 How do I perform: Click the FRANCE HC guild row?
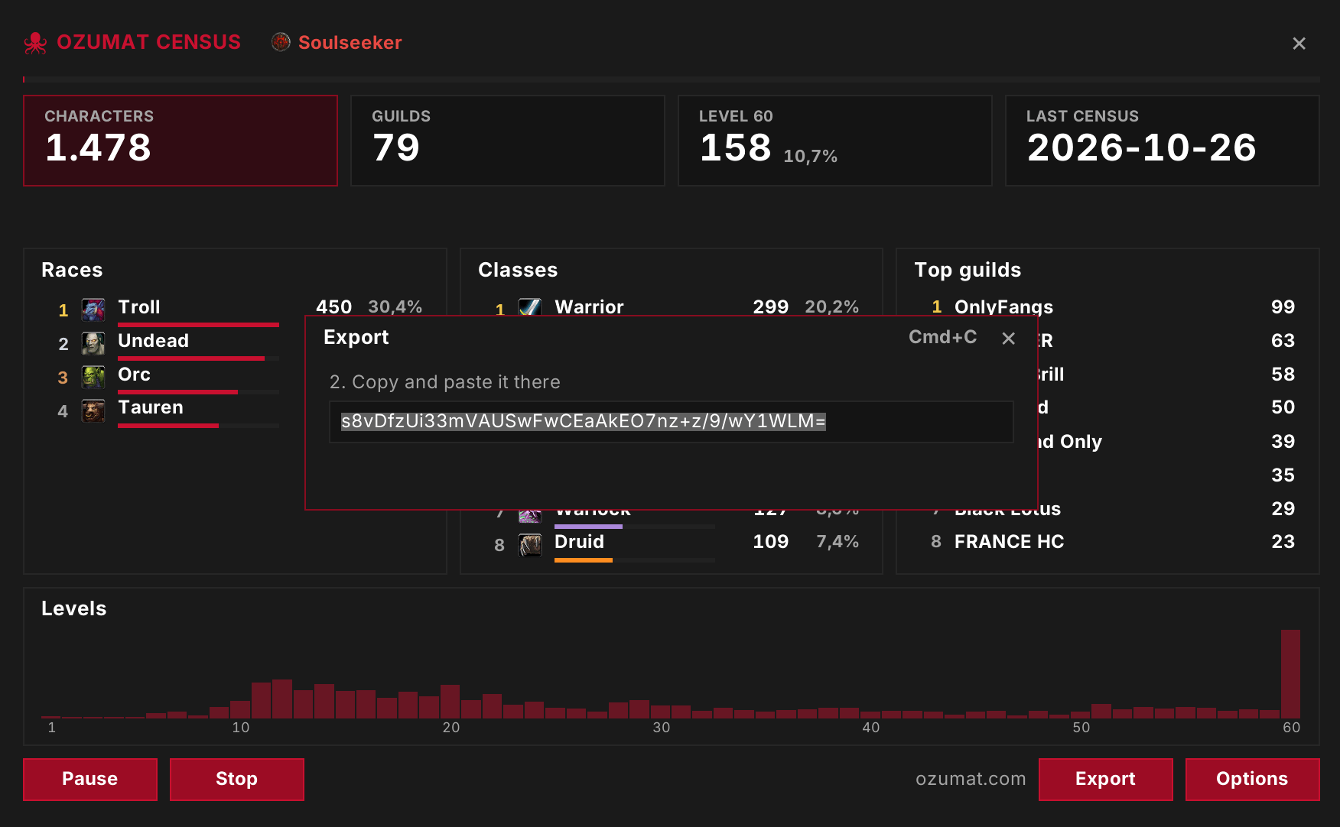1108,542
